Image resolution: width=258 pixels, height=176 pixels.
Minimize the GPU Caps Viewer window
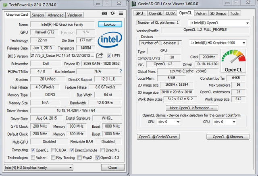pos(227,3)
